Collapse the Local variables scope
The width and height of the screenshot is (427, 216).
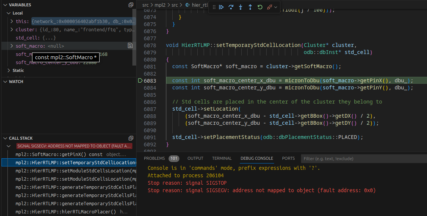(9, 13)
